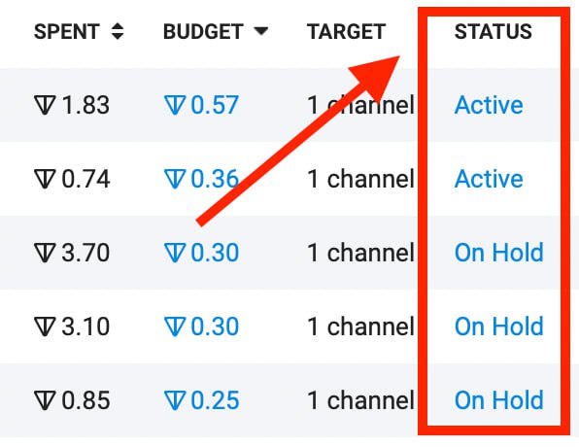Screen dimensions: 579x447
Task: Click TON icon beside budget 0.36
Action: (174, 179)
